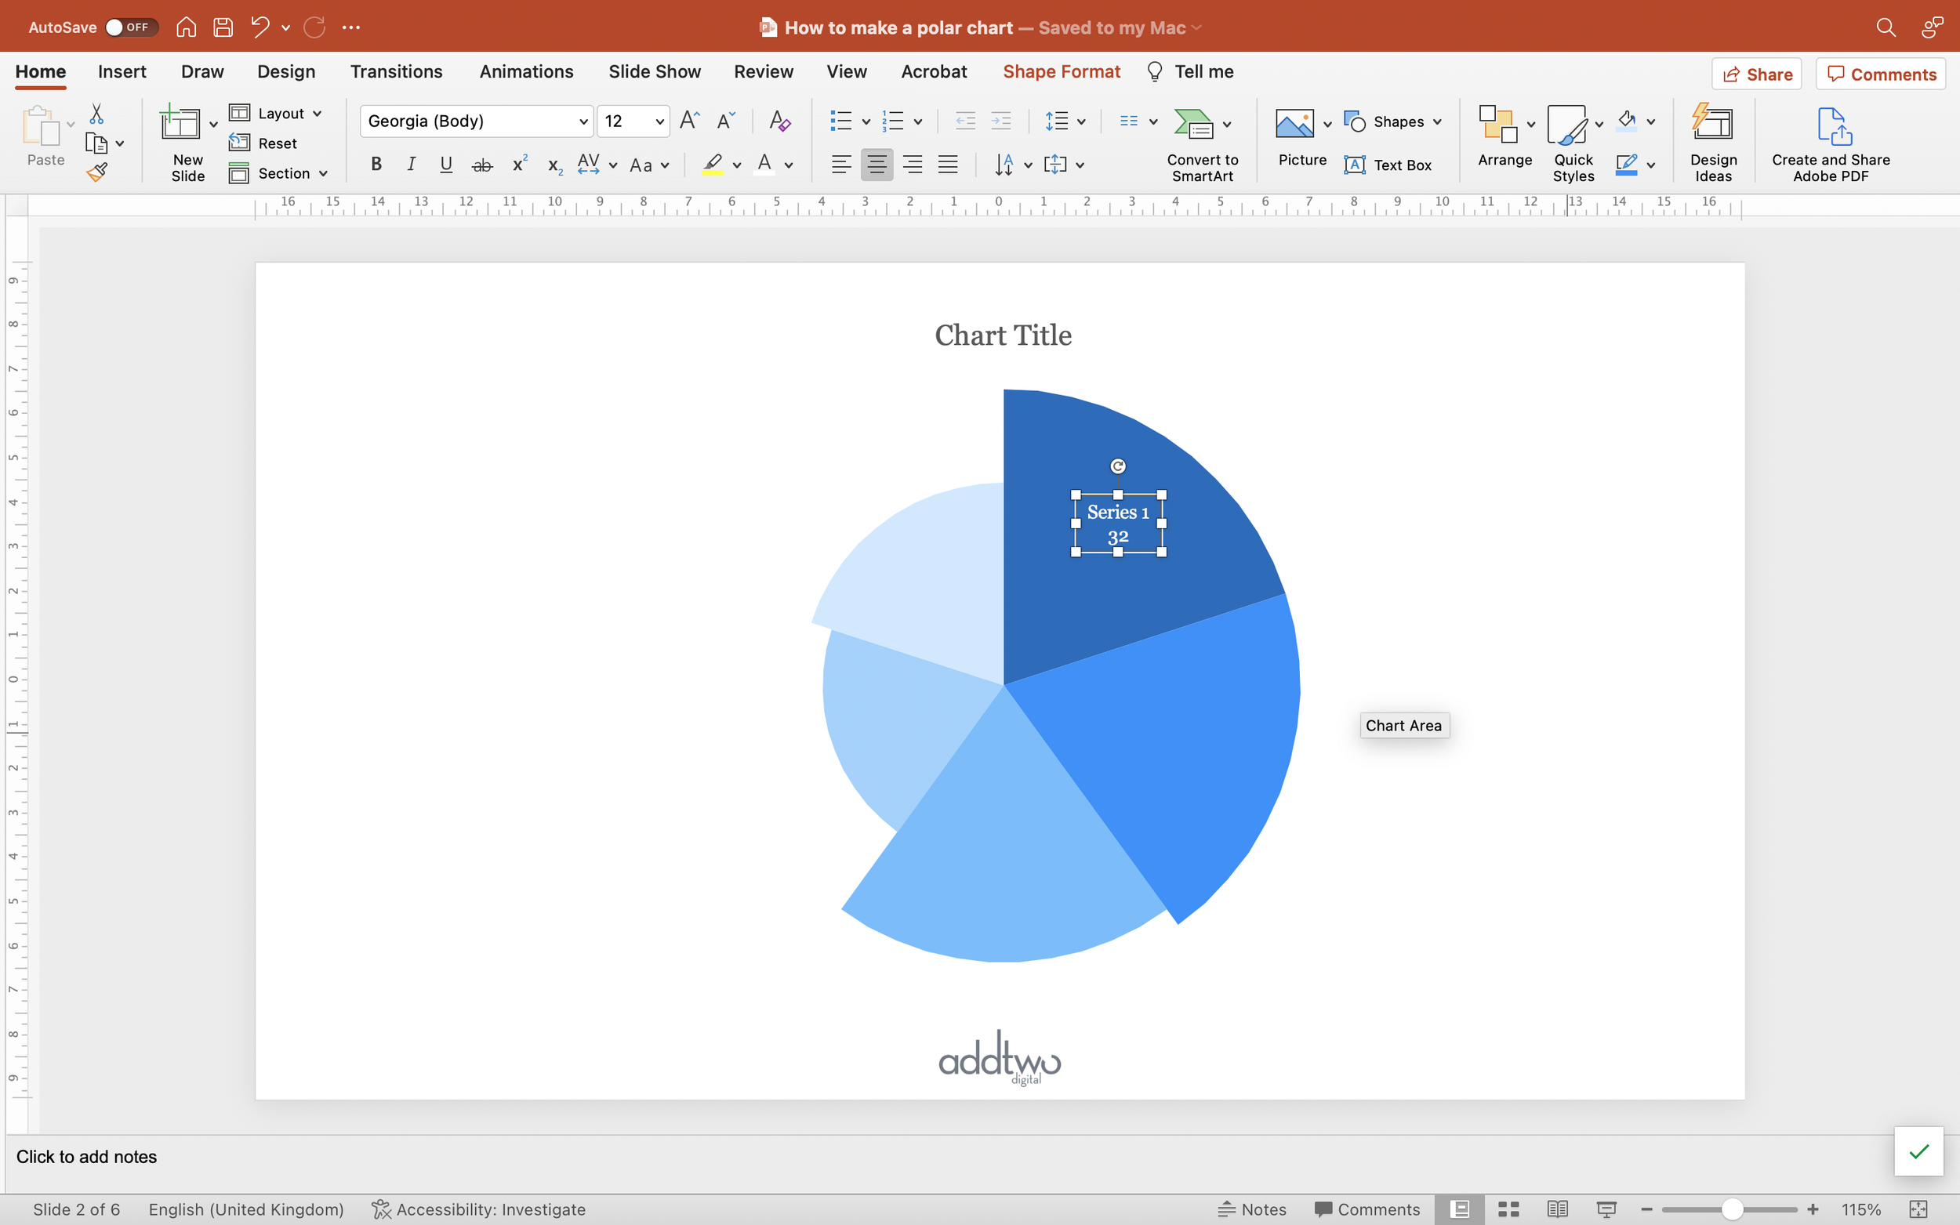The height and width of the screenshot is (1225, 1960).
Task: Click the Cut scissors icon
Action: pyautogui.click(x=96, y=114)
